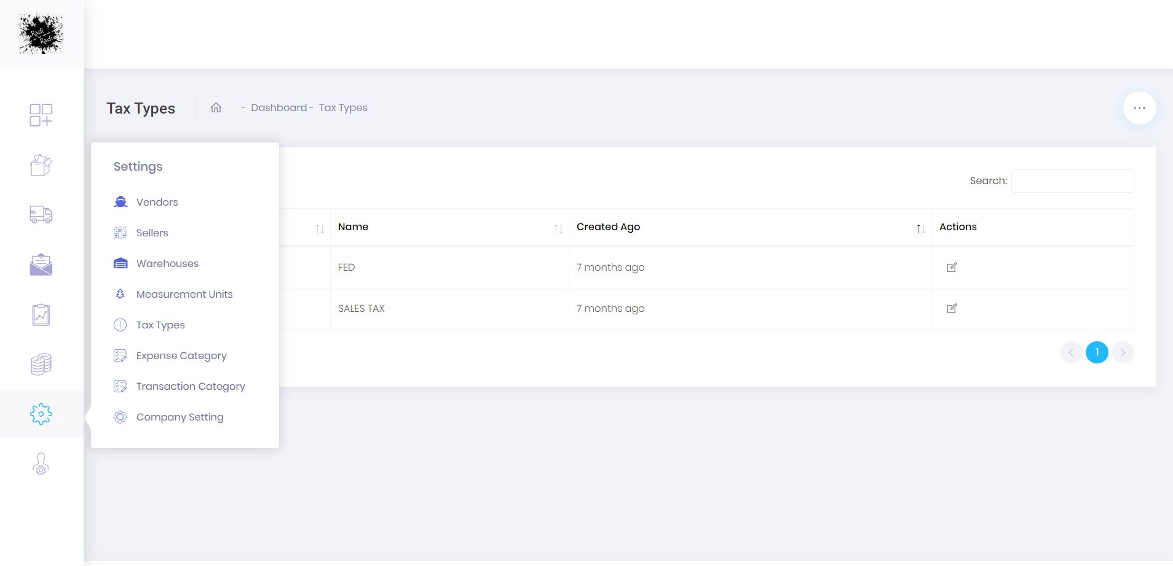Open the chart report sidebar icon
This screenshot has width=1173, height=566.
click(x=41, y=315)
